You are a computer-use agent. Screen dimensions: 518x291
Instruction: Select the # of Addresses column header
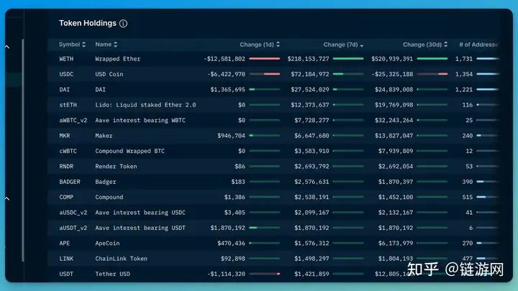(x=480, y=45)
